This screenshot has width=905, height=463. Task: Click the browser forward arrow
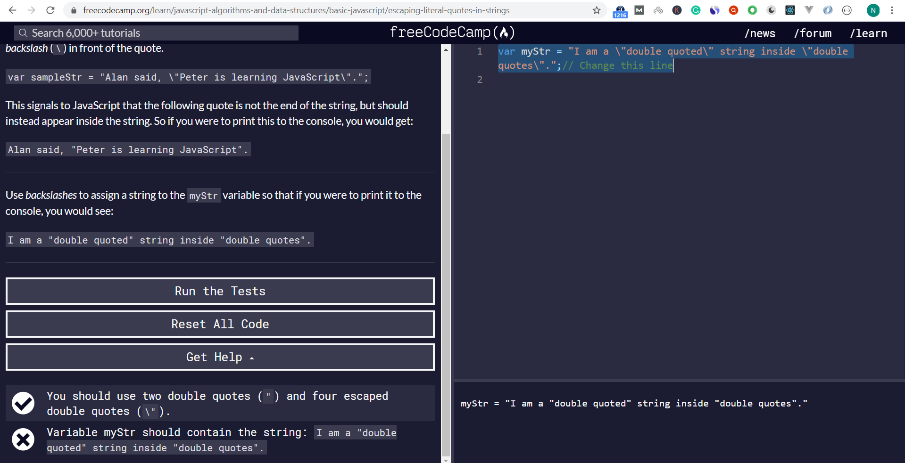pos(32,10)
